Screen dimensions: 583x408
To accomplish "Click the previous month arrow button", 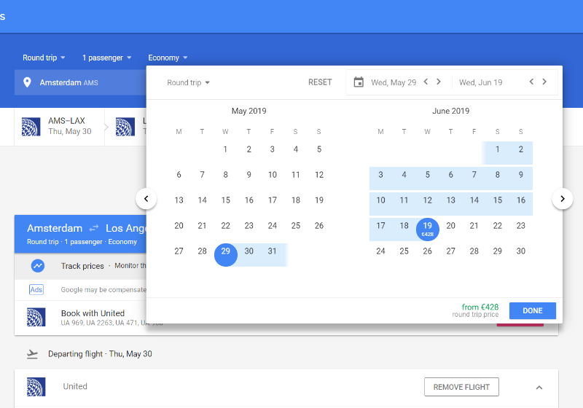I will (146, 198).
